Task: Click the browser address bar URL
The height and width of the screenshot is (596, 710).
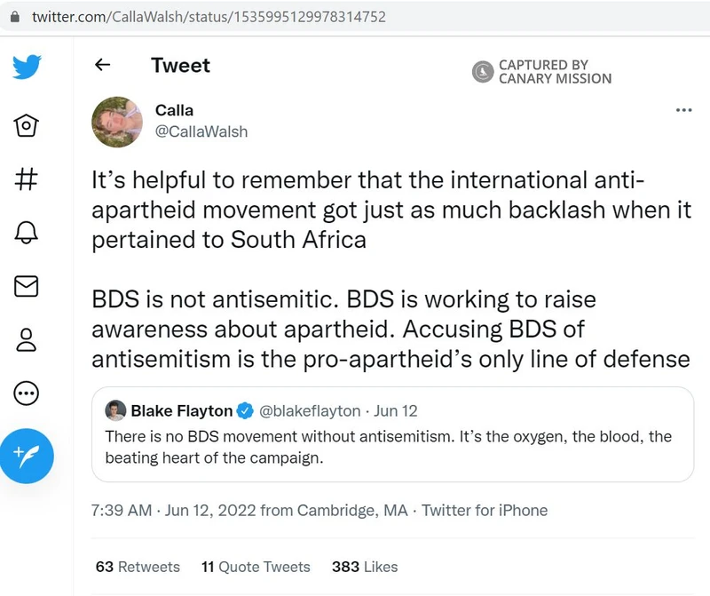Action: (x=209, y=17)
